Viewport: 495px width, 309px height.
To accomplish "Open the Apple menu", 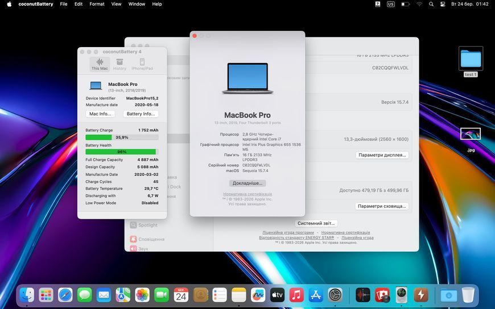I will [x=9, y=4].
